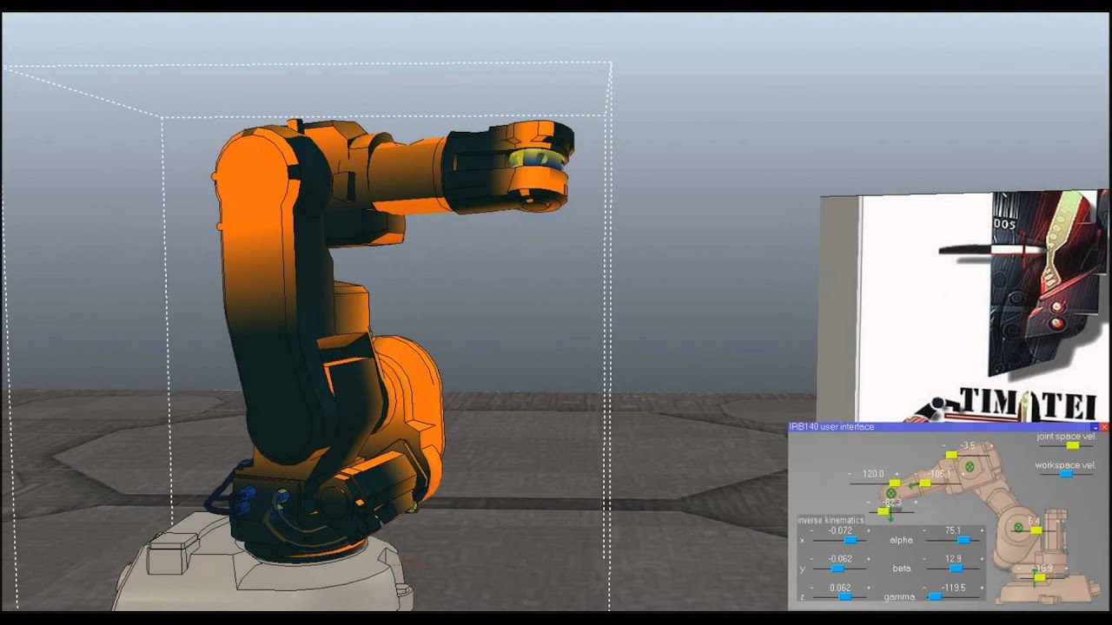Screen dimensions: 1112x625
Task: Increase x with plus beside -0.072
Action: [869, 530]
